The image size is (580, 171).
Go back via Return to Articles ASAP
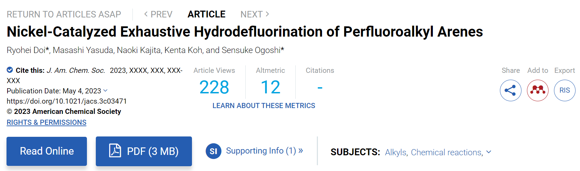64,14
